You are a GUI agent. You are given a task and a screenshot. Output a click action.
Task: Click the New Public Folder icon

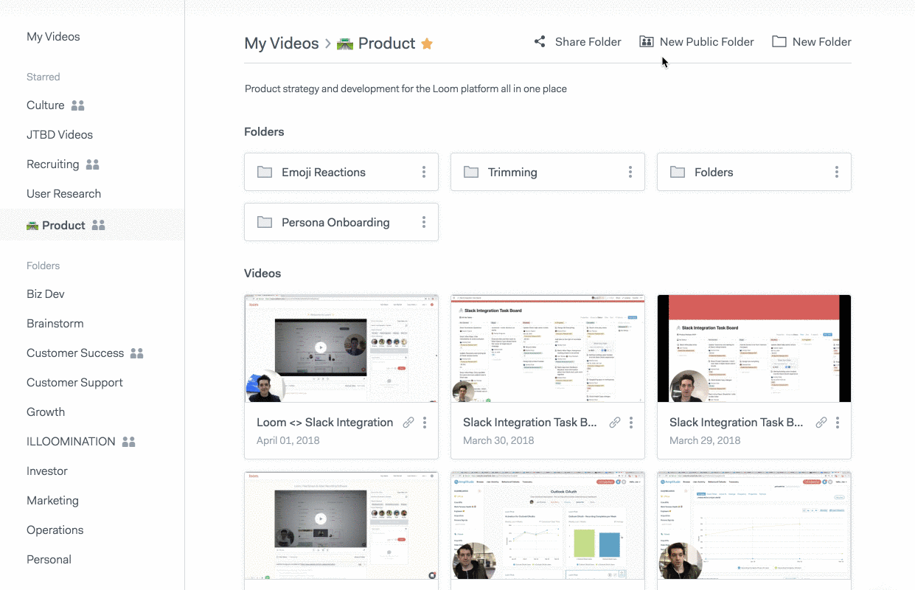647,42
